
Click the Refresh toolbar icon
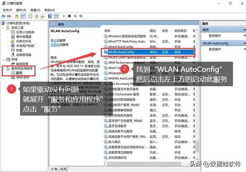pyautogui.click(x=37, y=16)
